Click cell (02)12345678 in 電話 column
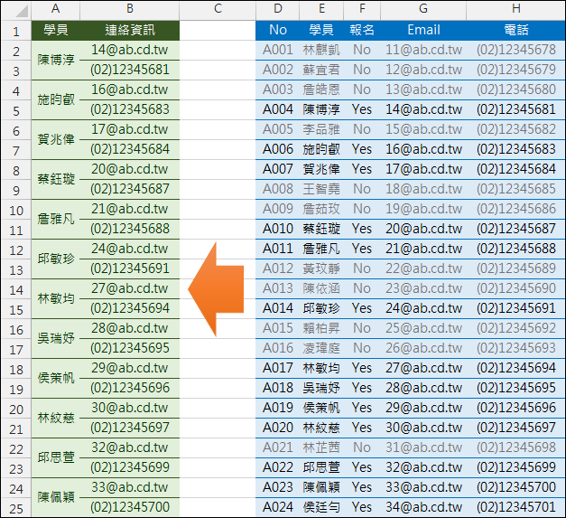The image size is (566, 518). click(x=515, y=50)
